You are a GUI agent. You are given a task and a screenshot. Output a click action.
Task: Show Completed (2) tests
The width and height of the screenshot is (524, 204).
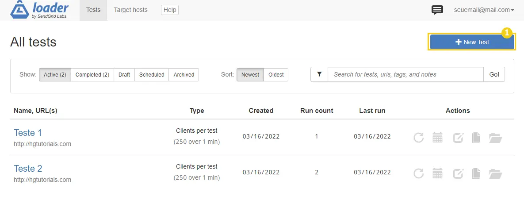pos(92,75)
